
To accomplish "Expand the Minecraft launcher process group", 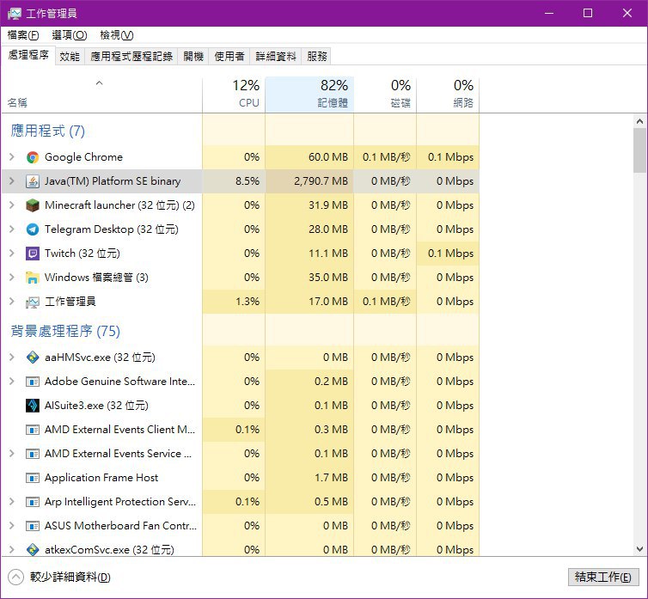I will 11,205.
